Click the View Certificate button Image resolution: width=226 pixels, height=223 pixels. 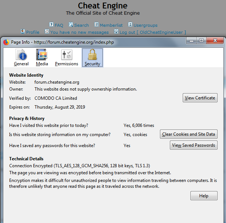tap(200, 98)
